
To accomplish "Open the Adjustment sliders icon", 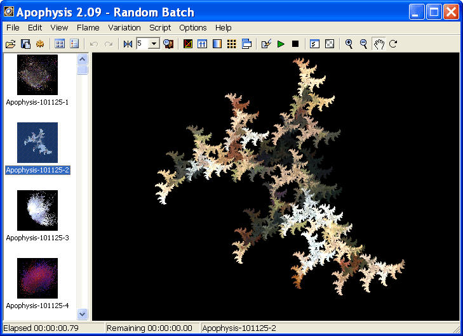I will pyautogui.click(x=202, y=44).
